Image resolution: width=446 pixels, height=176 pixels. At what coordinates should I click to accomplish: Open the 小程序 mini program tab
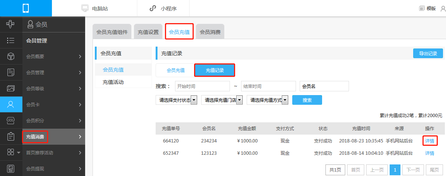pos(163,9)
